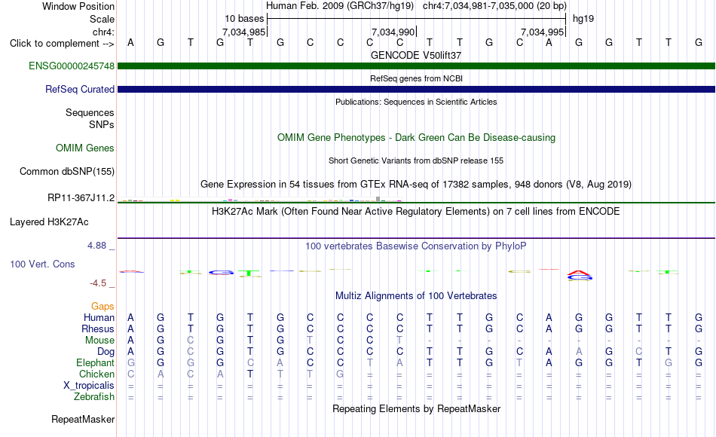Click the 7,034,995 position marker

tap(542, 32)
